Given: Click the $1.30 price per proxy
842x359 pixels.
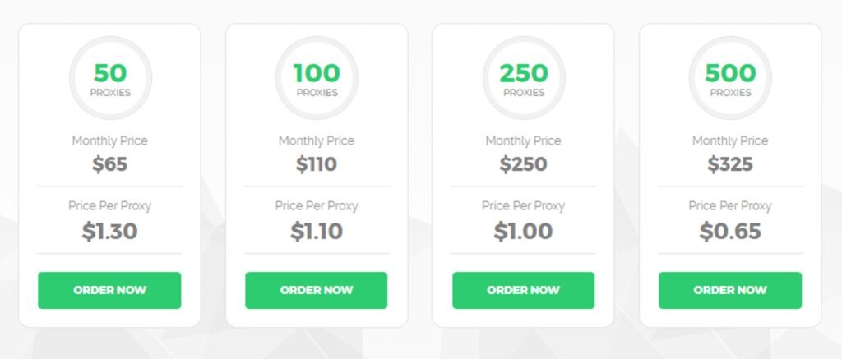Looking at the screenshot, I should [x=109, y=232].
